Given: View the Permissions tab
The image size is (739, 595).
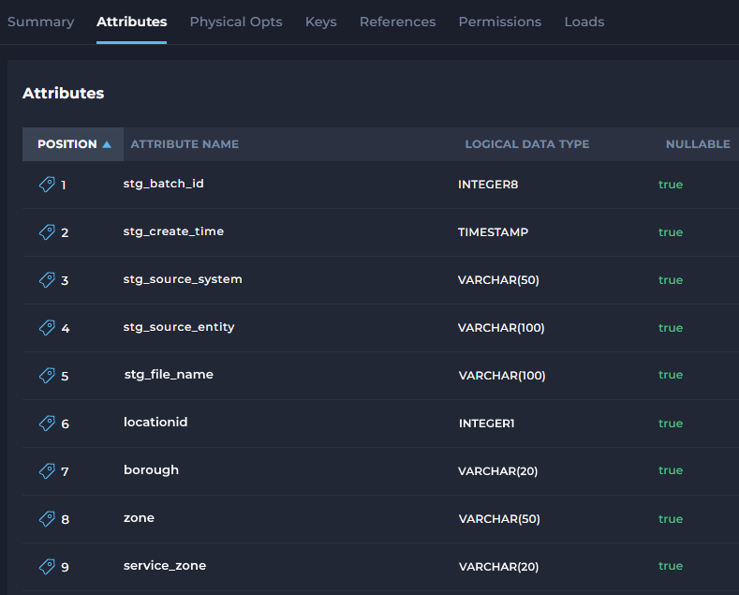Looking at the screenshot, I should coord(499,22).
